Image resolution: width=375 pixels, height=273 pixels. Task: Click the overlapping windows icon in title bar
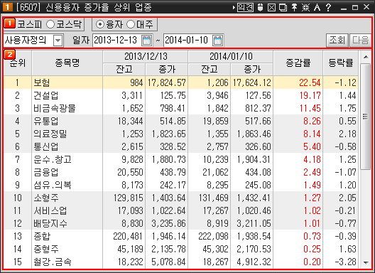click(283, 7)
